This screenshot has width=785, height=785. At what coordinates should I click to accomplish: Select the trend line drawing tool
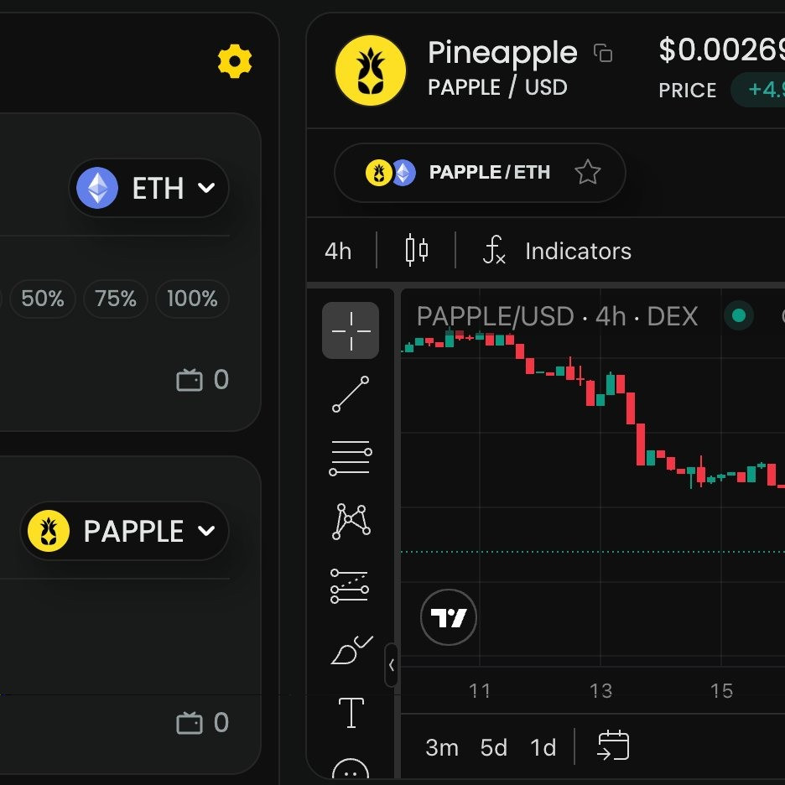(351, 394)
